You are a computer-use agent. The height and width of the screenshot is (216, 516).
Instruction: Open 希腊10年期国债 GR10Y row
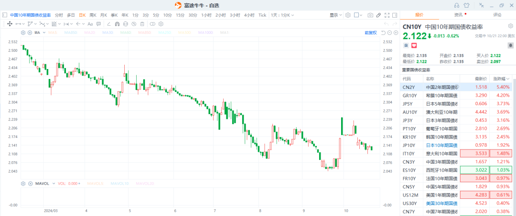pos(430,95)
